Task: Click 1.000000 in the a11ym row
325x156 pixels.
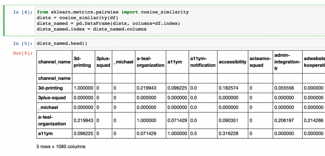Action: [x=177, y=134]
